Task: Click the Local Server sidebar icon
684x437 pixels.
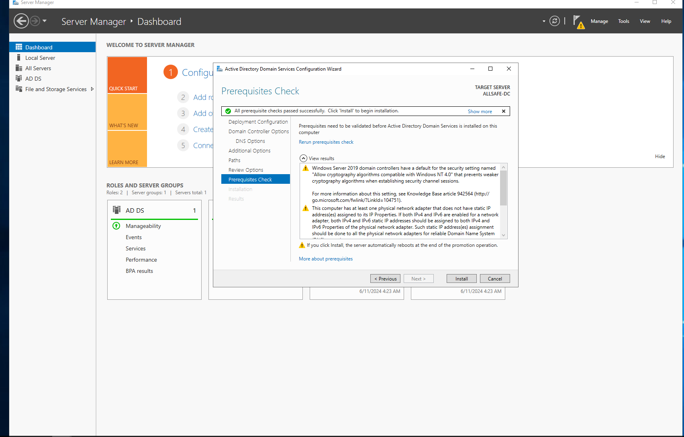Action: [x=19, y=57]
